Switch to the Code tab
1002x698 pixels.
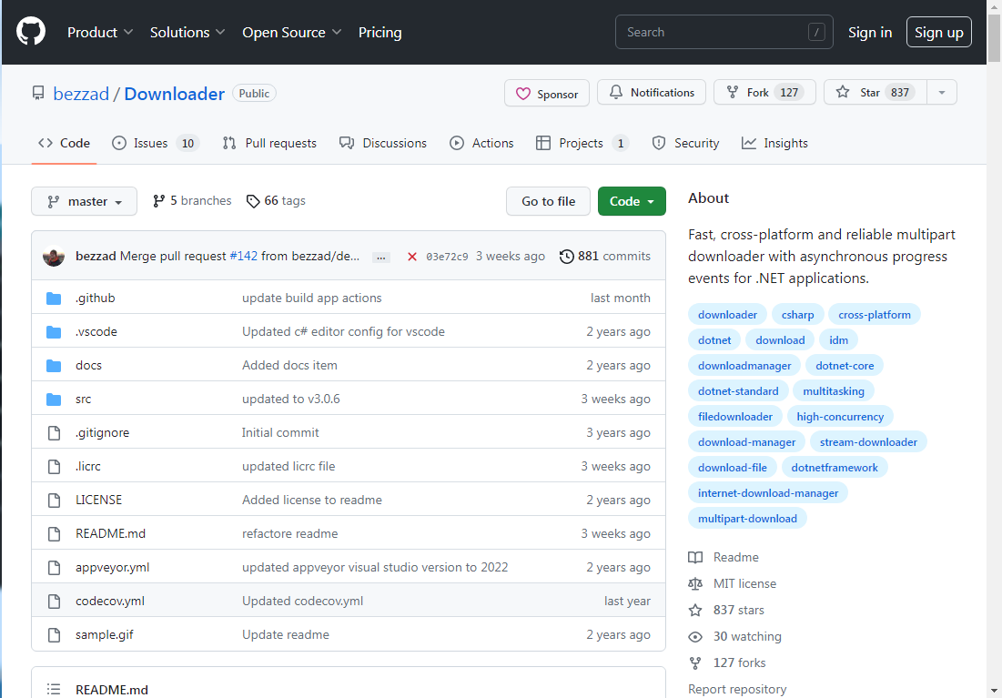click(64, 143)
